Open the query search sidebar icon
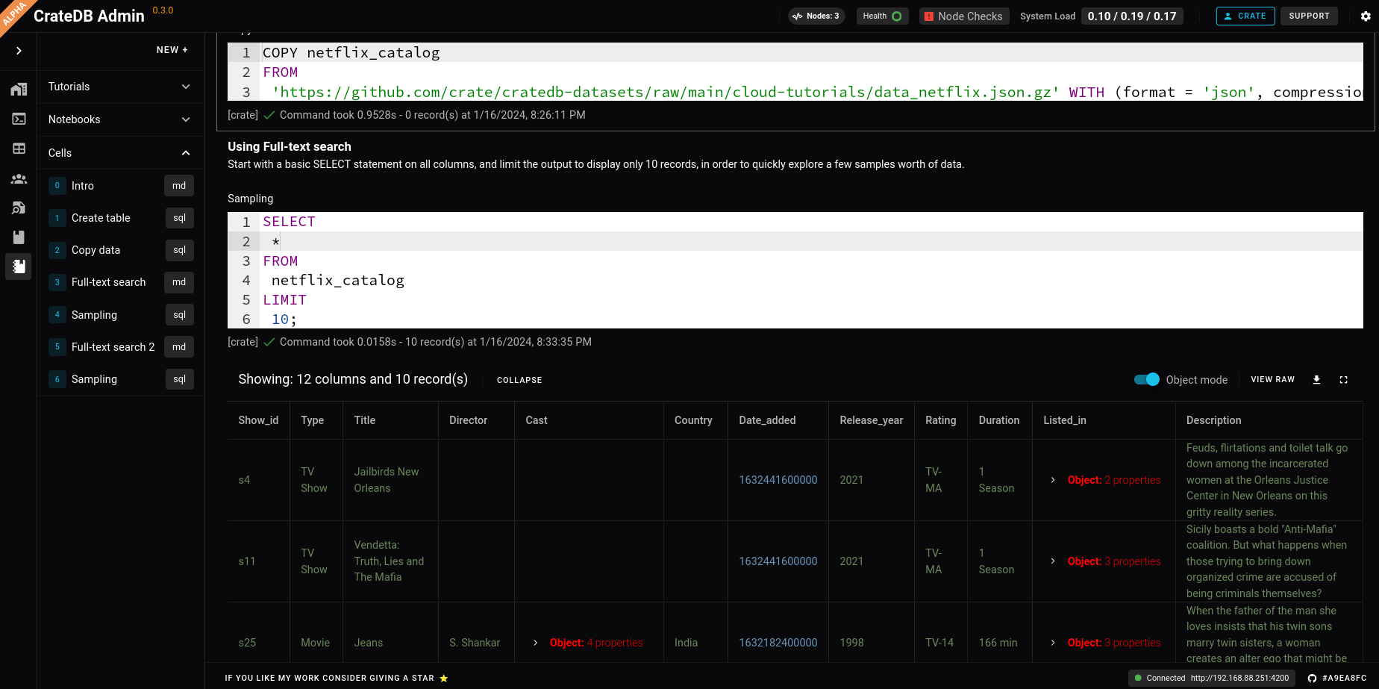 tap(19, 208)
